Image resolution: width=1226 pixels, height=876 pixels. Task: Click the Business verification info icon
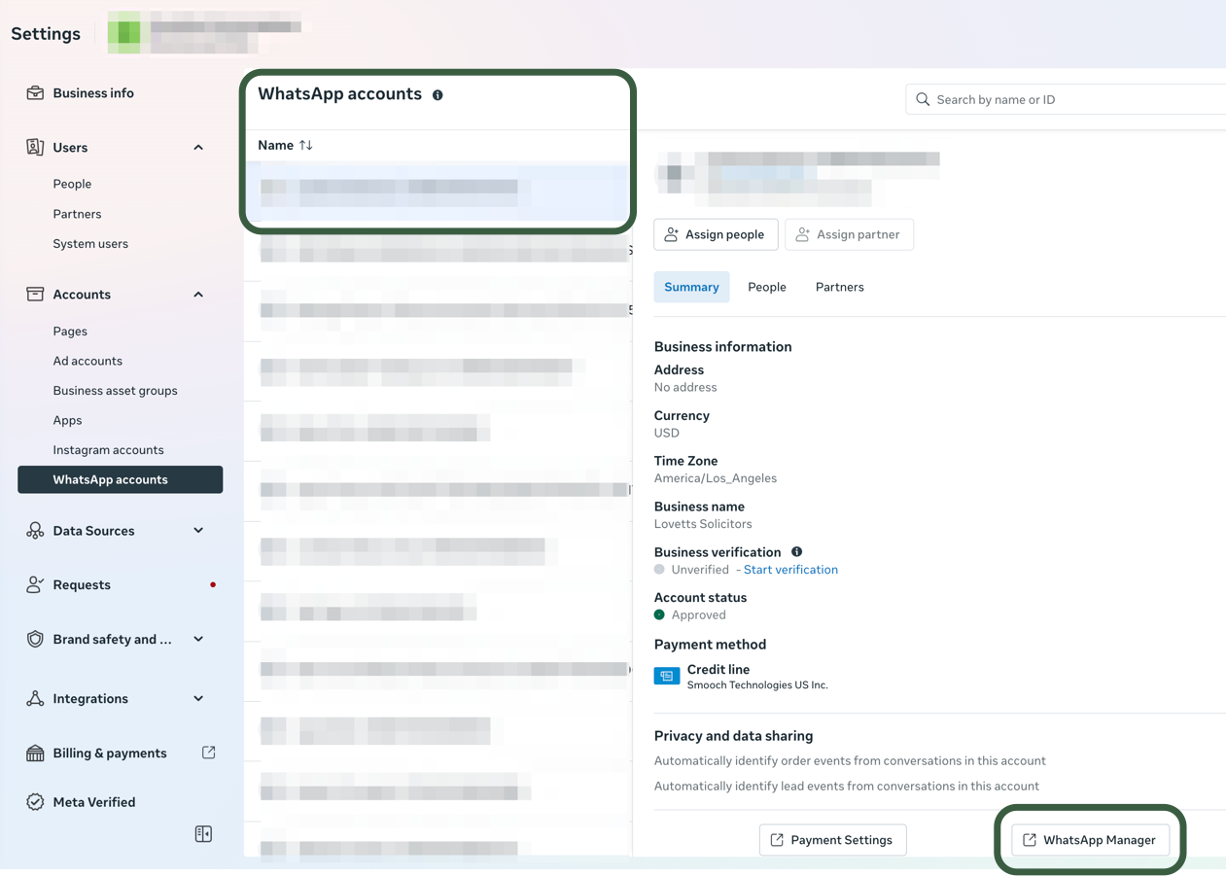[x=796, y=552]
